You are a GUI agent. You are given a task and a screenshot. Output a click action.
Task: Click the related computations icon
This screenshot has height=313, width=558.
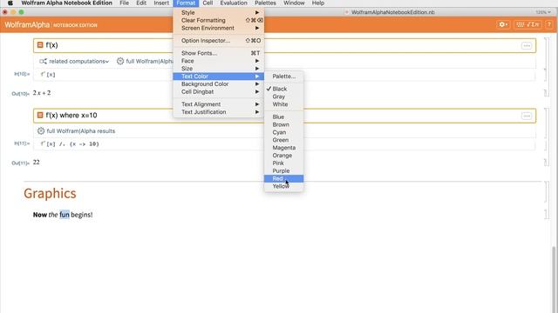pos(43,62)
